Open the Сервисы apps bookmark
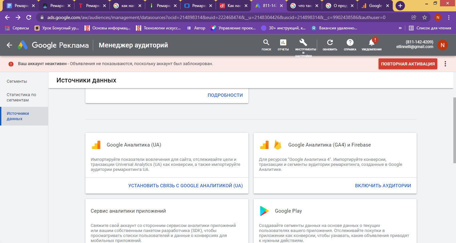The width and height of the screenshot is (456, 243). [17, 28]
